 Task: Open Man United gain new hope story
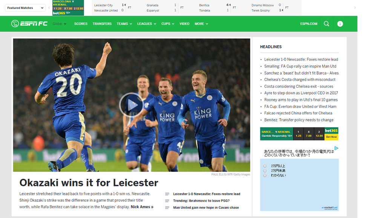tap(206, 208)
